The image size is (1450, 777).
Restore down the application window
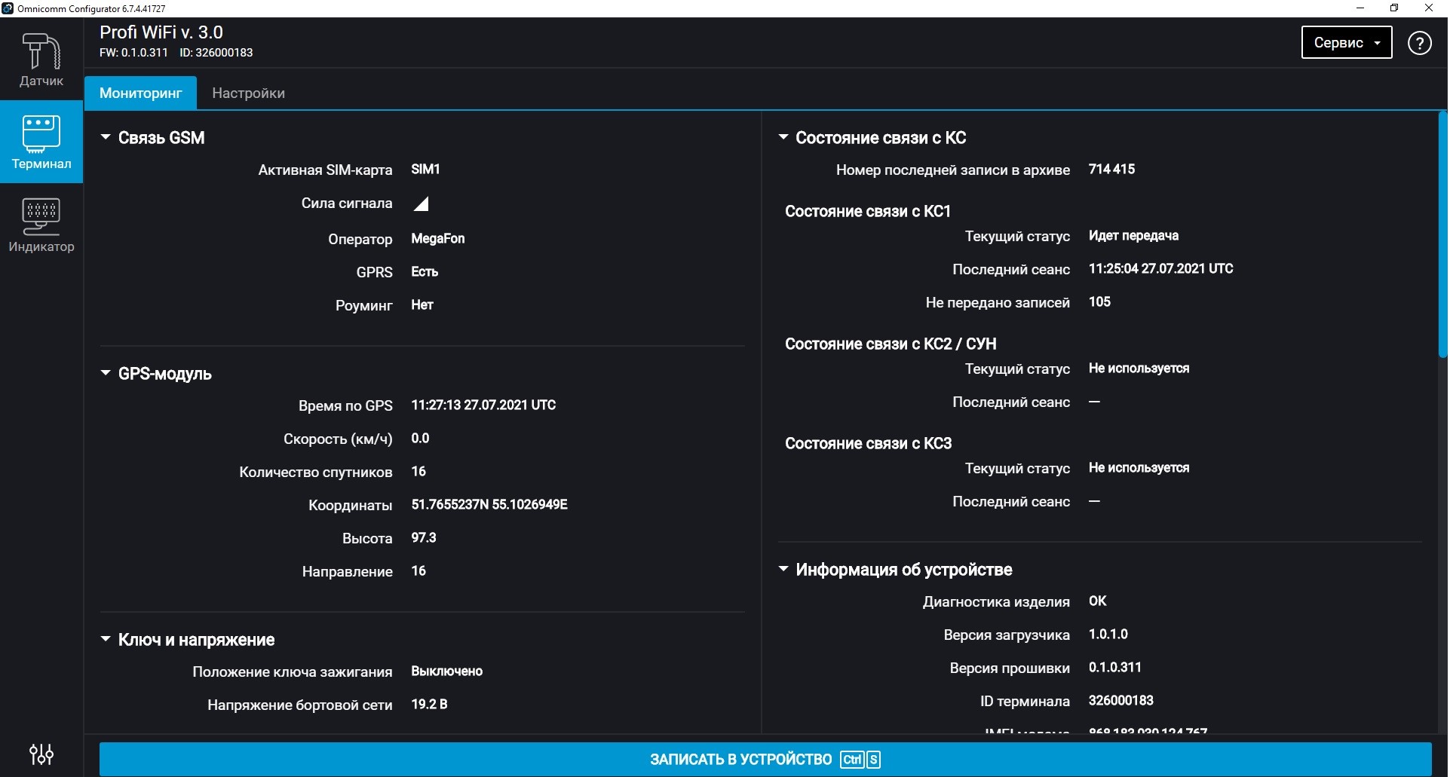(x=1393, y=8)
